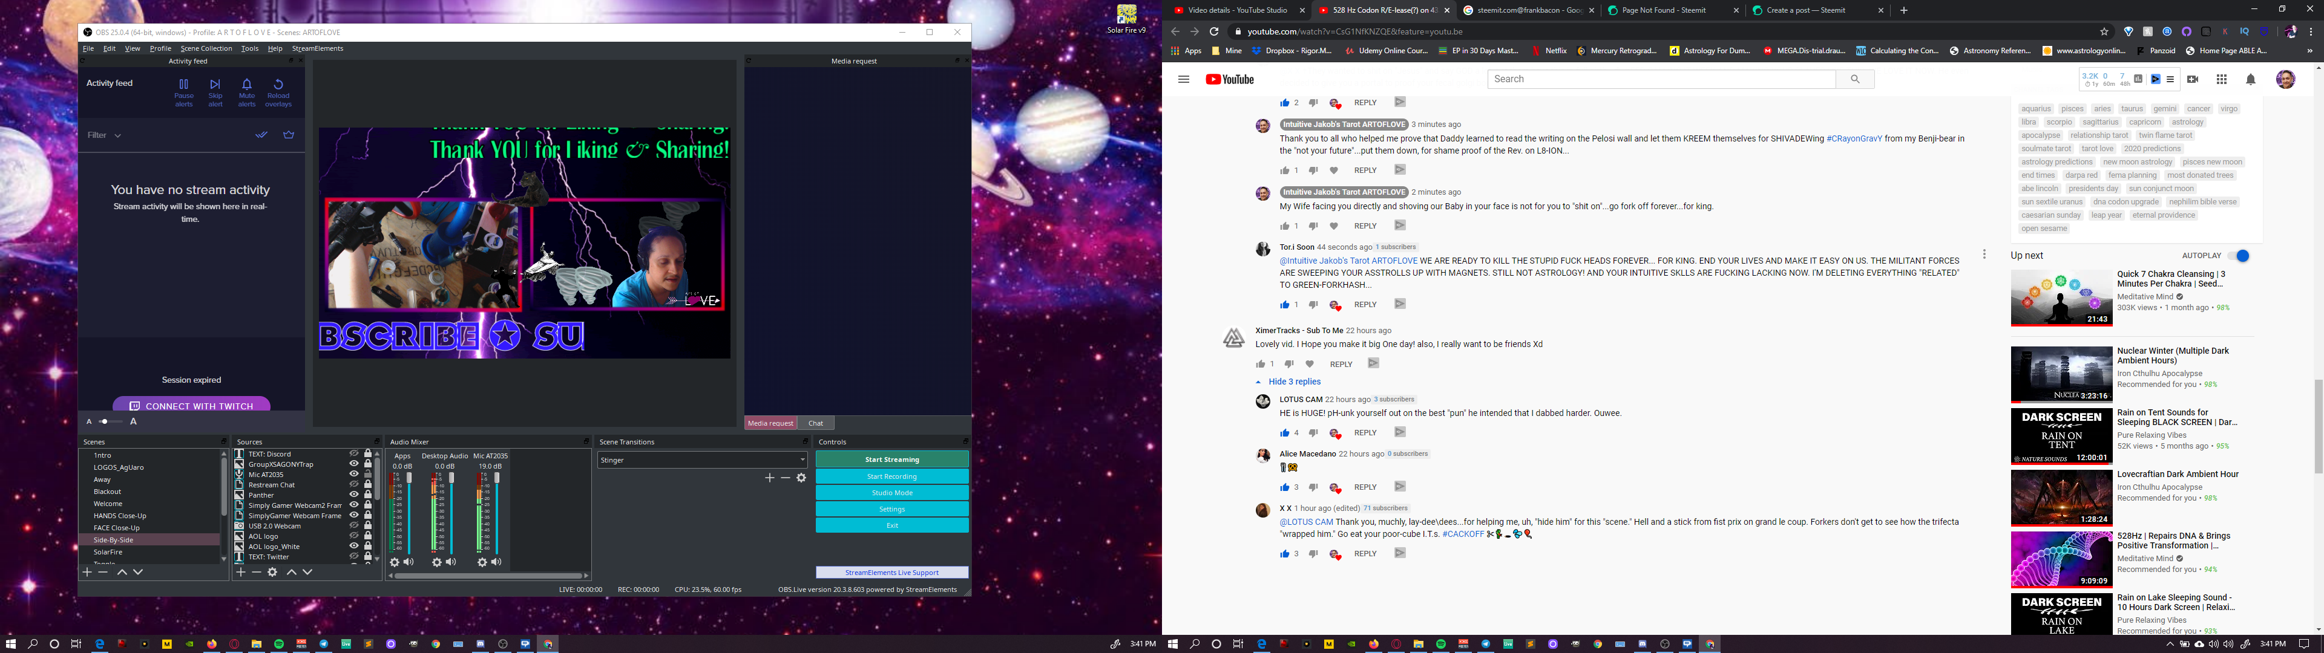
Task: Click the YouTube search magnifier button
Action: 1855,79
